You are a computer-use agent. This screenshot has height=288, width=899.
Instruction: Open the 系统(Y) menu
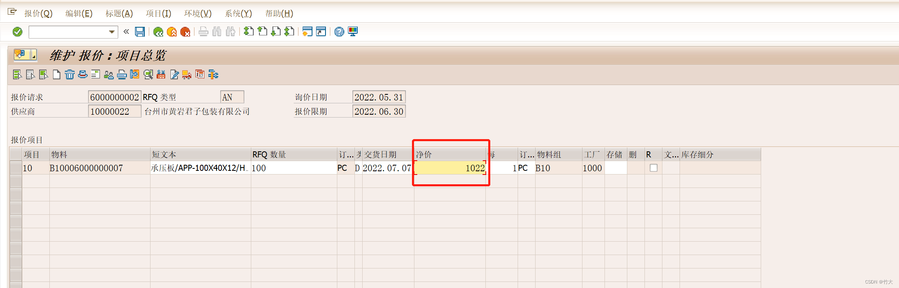(238, 13)
